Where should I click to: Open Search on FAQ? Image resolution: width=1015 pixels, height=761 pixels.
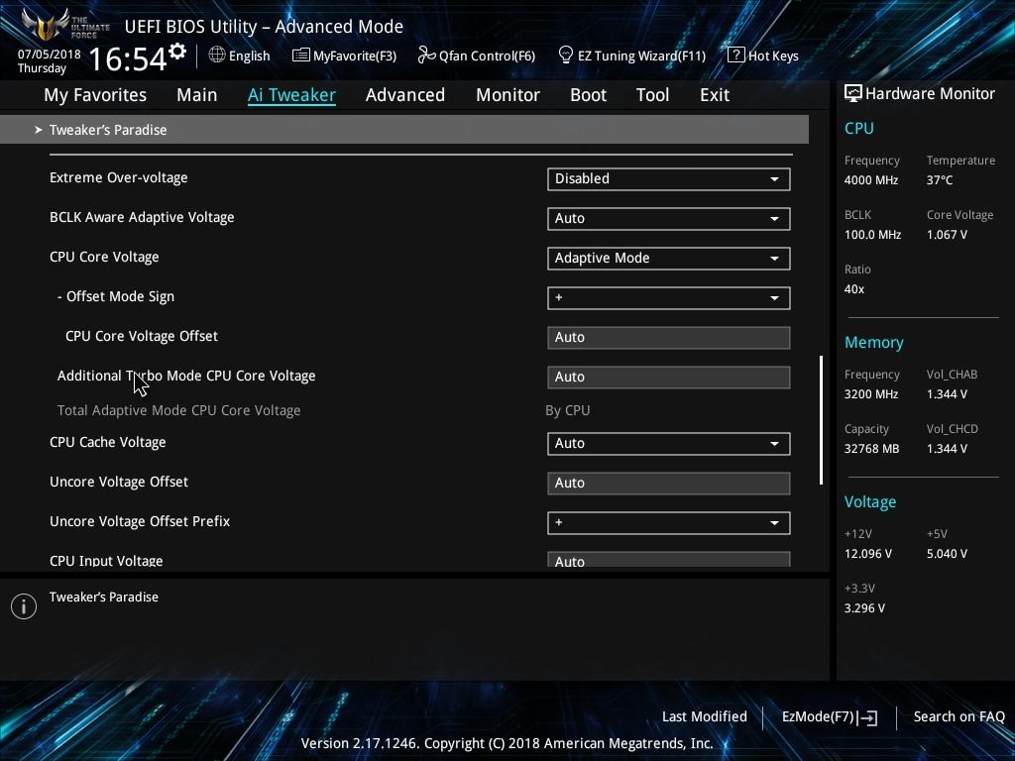tap(959, 716)
